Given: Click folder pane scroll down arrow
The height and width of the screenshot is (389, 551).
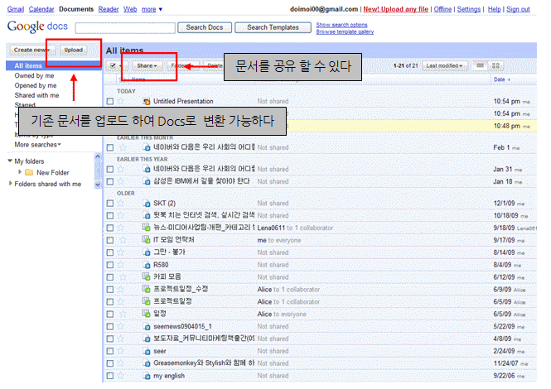Looking at the screenshot, I should tap(98, 185).
